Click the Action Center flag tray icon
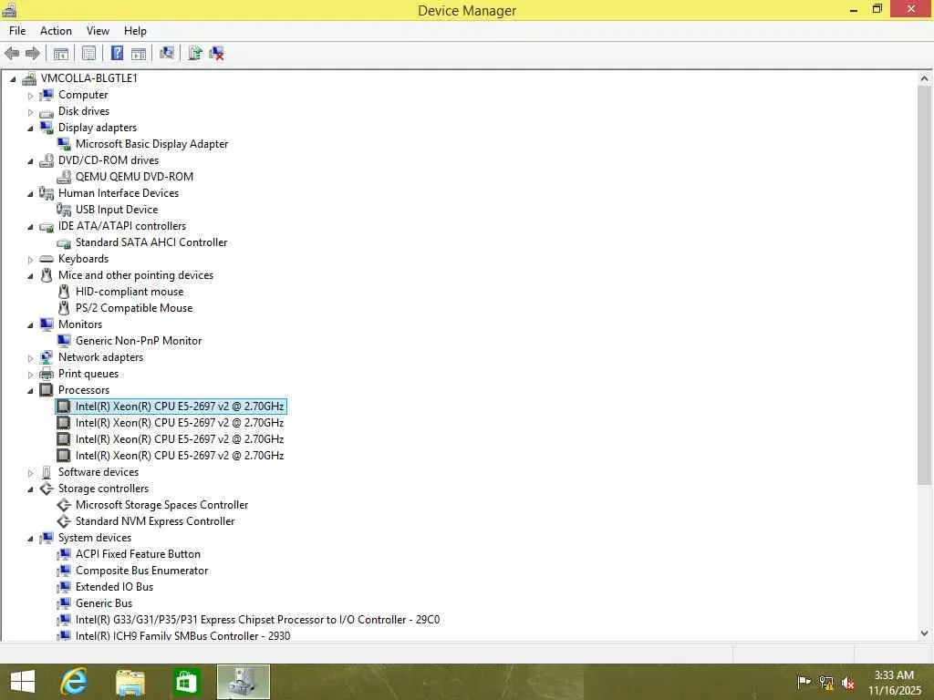The width and height of the screenshot is (934, 700). click(x=804, y=682)
